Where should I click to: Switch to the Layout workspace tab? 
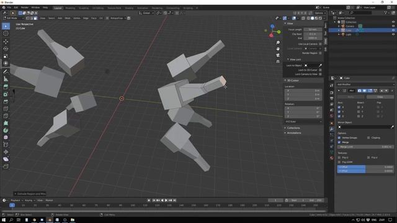pyautogui.click(x=58, y=8)
